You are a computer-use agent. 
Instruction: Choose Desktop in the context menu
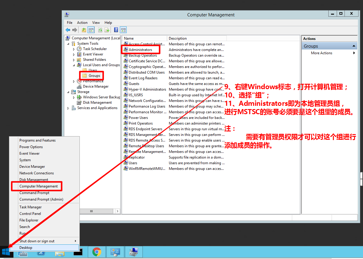(44, 248)
